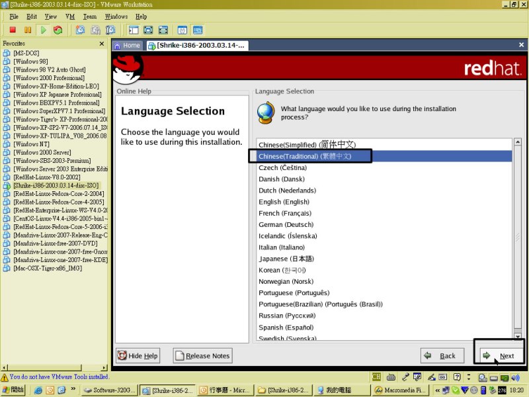The width and height of the screenshot is (529, 397).
Task: Click the Suspend VM toolbar icon
Action: click(28, 30)
